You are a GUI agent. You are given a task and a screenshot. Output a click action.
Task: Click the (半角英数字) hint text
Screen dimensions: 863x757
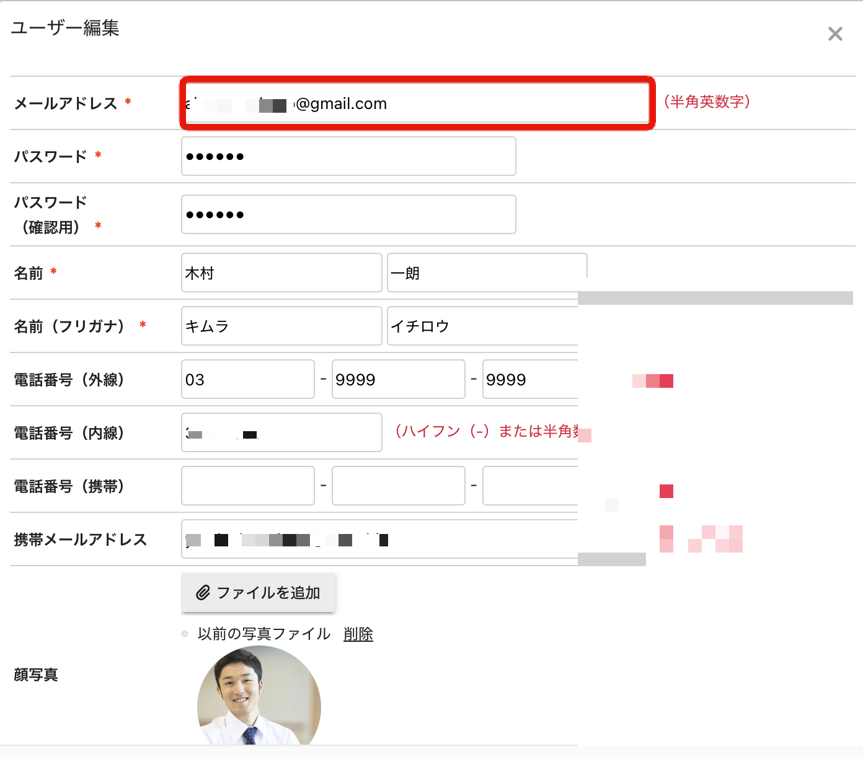point(707,102)
